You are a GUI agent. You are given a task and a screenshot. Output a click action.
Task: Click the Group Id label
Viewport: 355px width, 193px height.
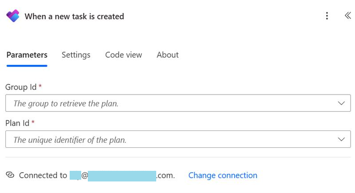[21, 87]
